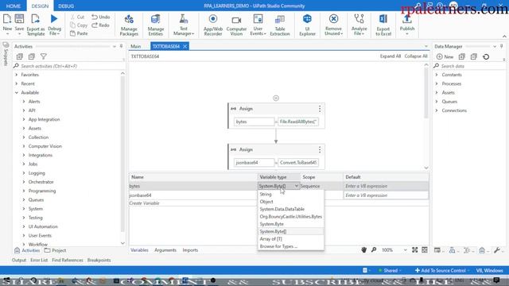This screenshot has width=509, height=286.
Task: Open the Error List panel
Action: click(x=39, y=260)
